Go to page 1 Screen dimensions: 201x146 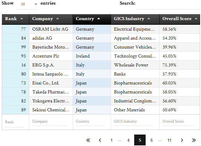coord(112,140)
